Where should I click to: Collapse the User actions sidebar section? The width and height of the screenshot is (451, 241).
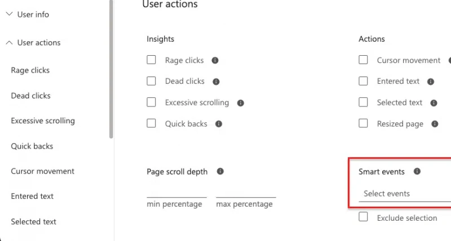pyautogui.click(x=33, y=42)
